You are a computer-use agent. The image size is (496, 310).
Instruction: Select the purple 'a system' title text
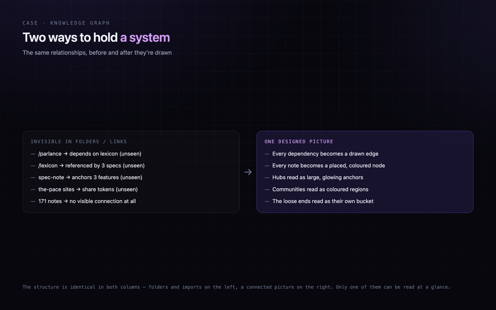145,38
